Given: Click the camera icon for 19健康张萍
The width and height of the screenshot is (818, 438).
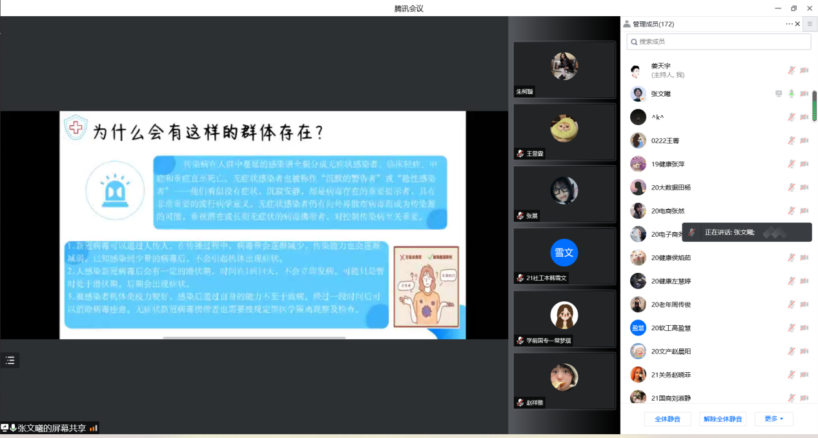Looking at the screenshot, I should (x=804, y=164).
